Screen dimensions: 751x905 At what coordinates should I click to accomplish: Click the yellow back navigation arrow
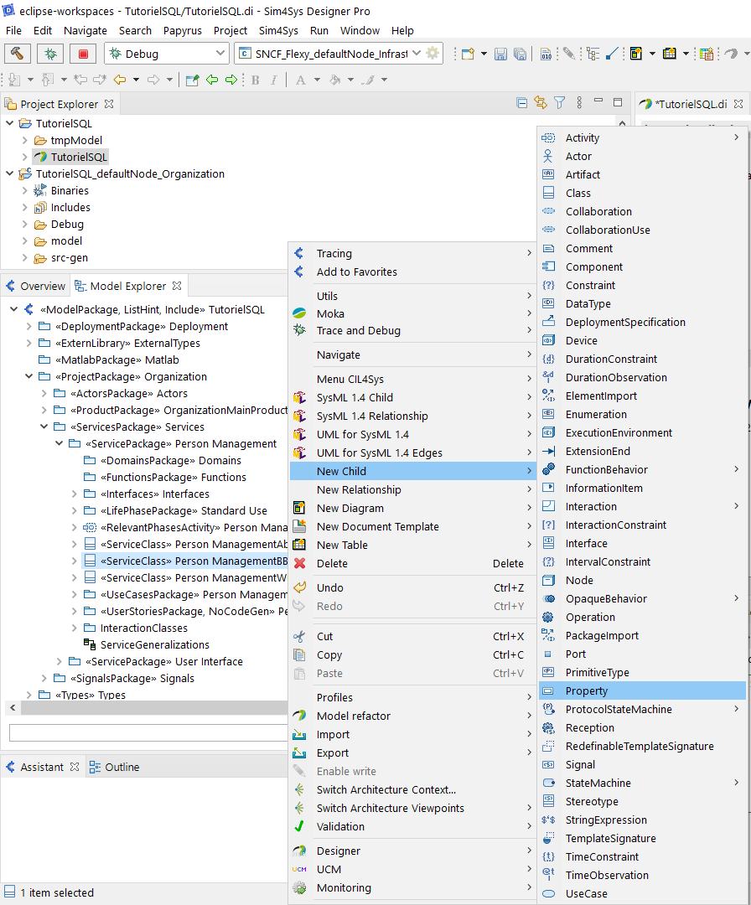point(120,80)
